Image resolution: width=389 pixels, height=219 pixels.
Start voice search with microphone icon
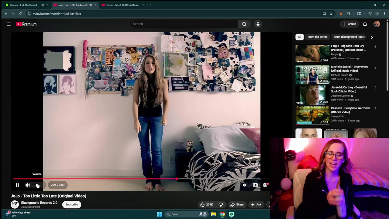pos(258,24)
